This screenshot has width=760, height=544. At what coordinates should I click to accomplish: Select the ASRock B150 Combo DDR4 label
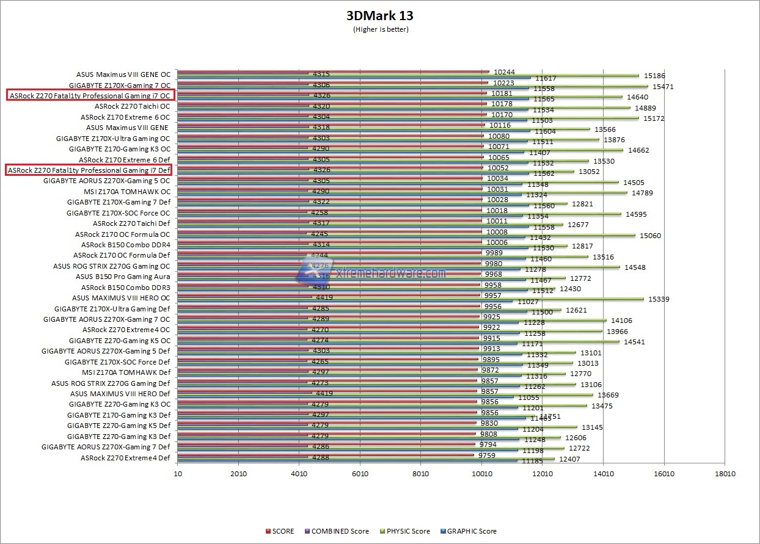point(125,244)
